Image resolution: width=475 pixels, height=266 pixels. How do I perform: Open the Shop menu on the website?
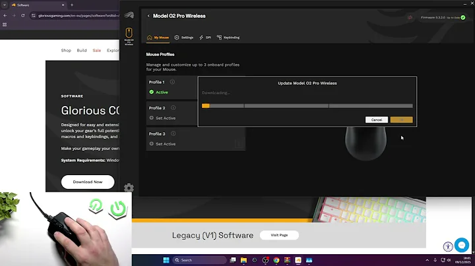[x=66, y=51]
